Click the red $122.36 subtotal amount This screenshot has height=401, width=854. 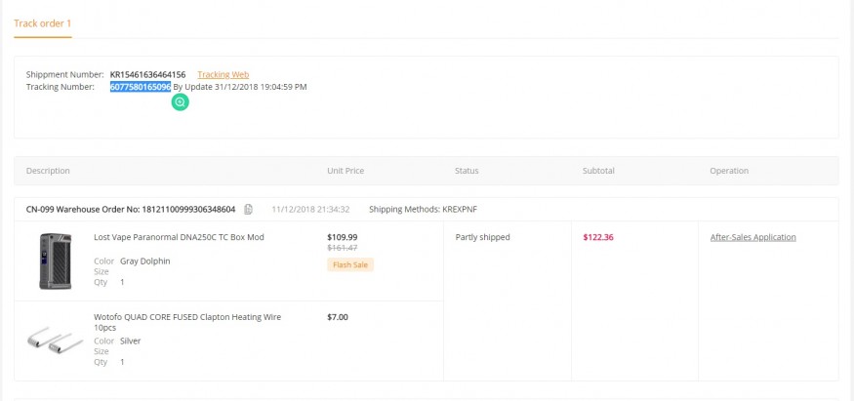pyautogui.click(x=598, y=237)
